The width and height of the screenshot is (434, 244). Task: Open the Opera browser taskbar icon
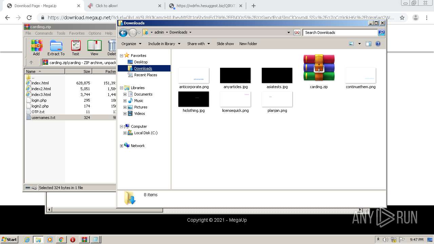pos(73,240)
